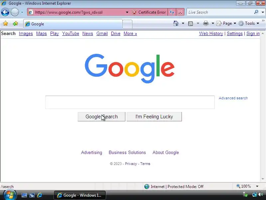Click the greyed Forward navigation button
The width and height of the screenshot is (266, 200).
tap(15, 12)
